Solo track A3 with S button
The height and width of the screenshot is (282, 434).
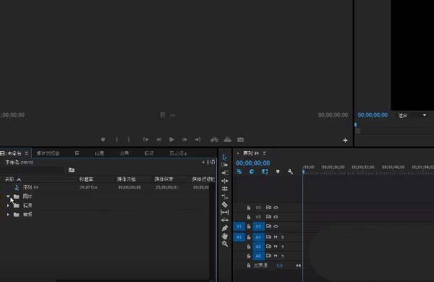tap(282, 256)
